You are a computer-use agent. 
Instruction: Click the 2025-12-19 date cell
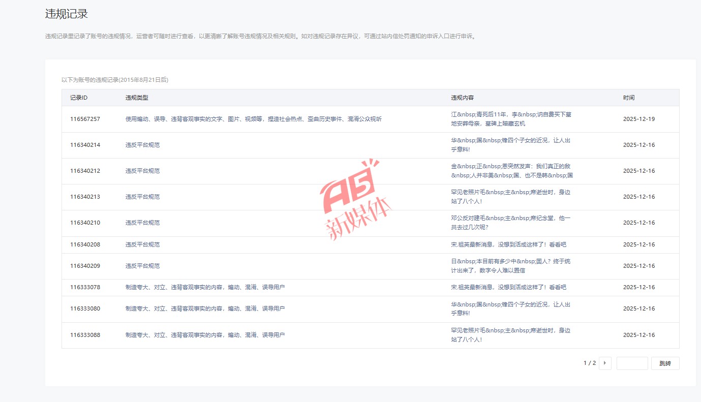point(638,119)
